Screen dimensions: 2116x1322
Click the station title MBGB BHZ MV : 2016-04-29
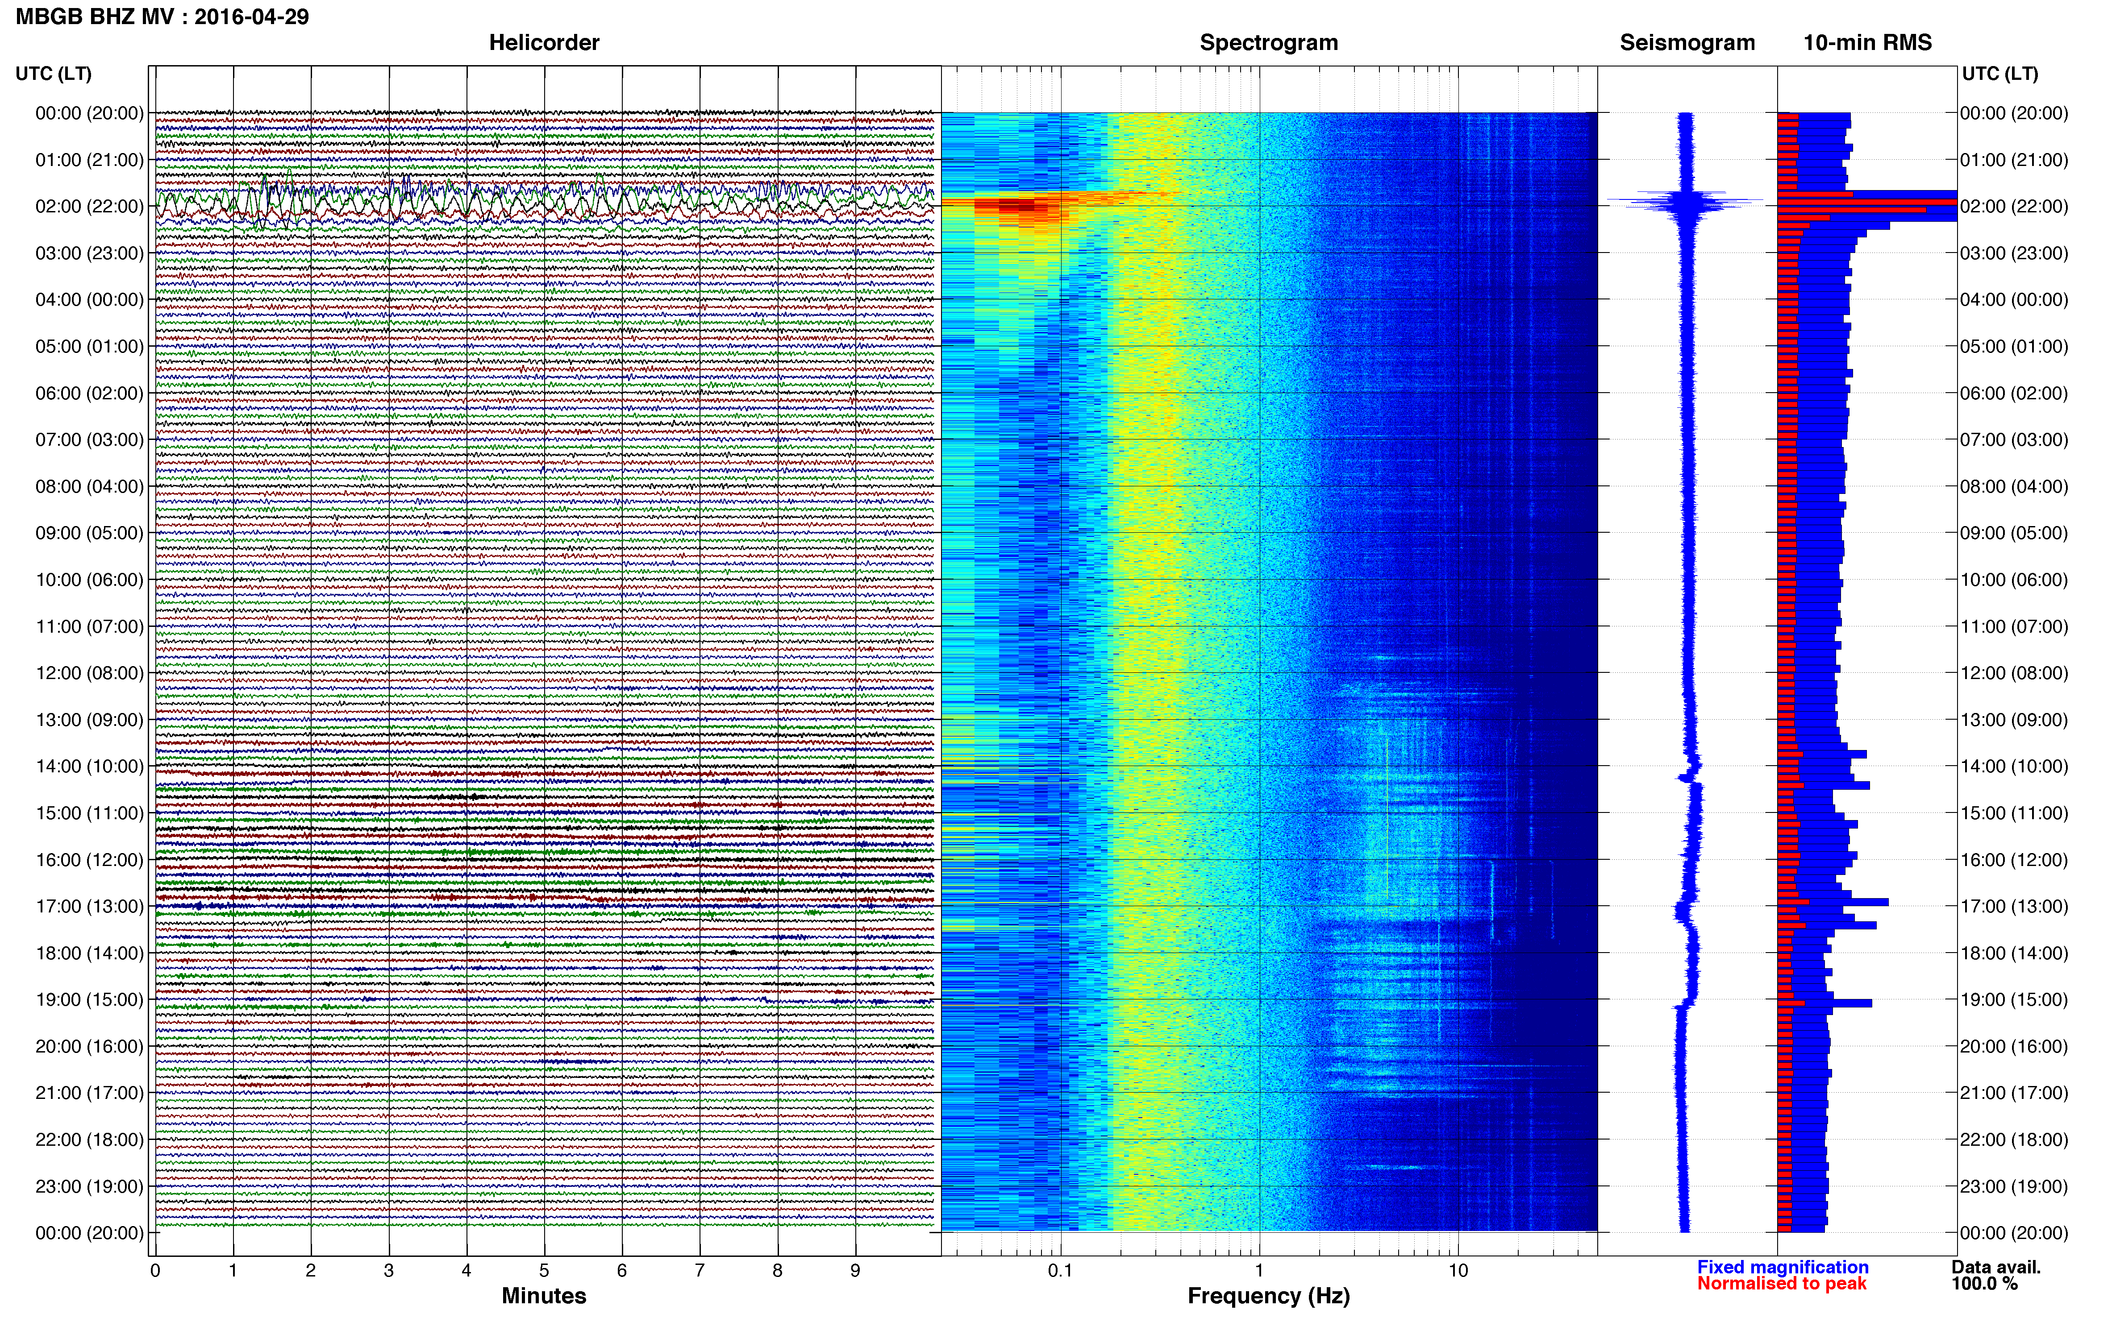click(x=162, y=17)
